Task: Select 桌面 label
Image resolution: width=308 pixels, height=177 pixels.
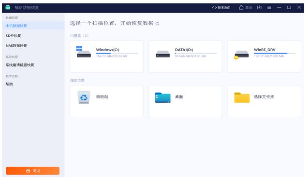Action: [x=179, y=97]
